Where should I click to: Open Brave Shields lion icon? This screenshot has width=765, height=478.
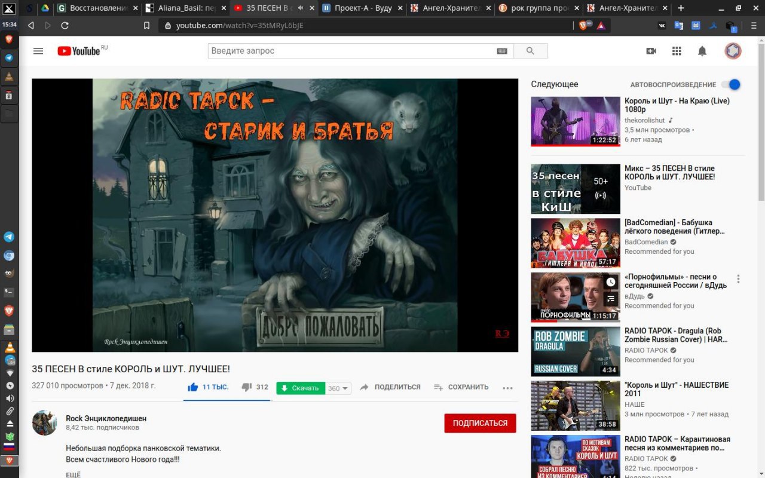583,25
